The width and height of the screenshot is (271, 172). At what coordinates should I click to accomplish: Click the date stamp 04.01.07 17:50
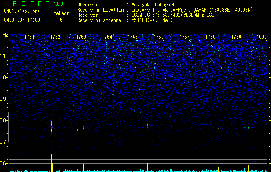click(22, 20)
